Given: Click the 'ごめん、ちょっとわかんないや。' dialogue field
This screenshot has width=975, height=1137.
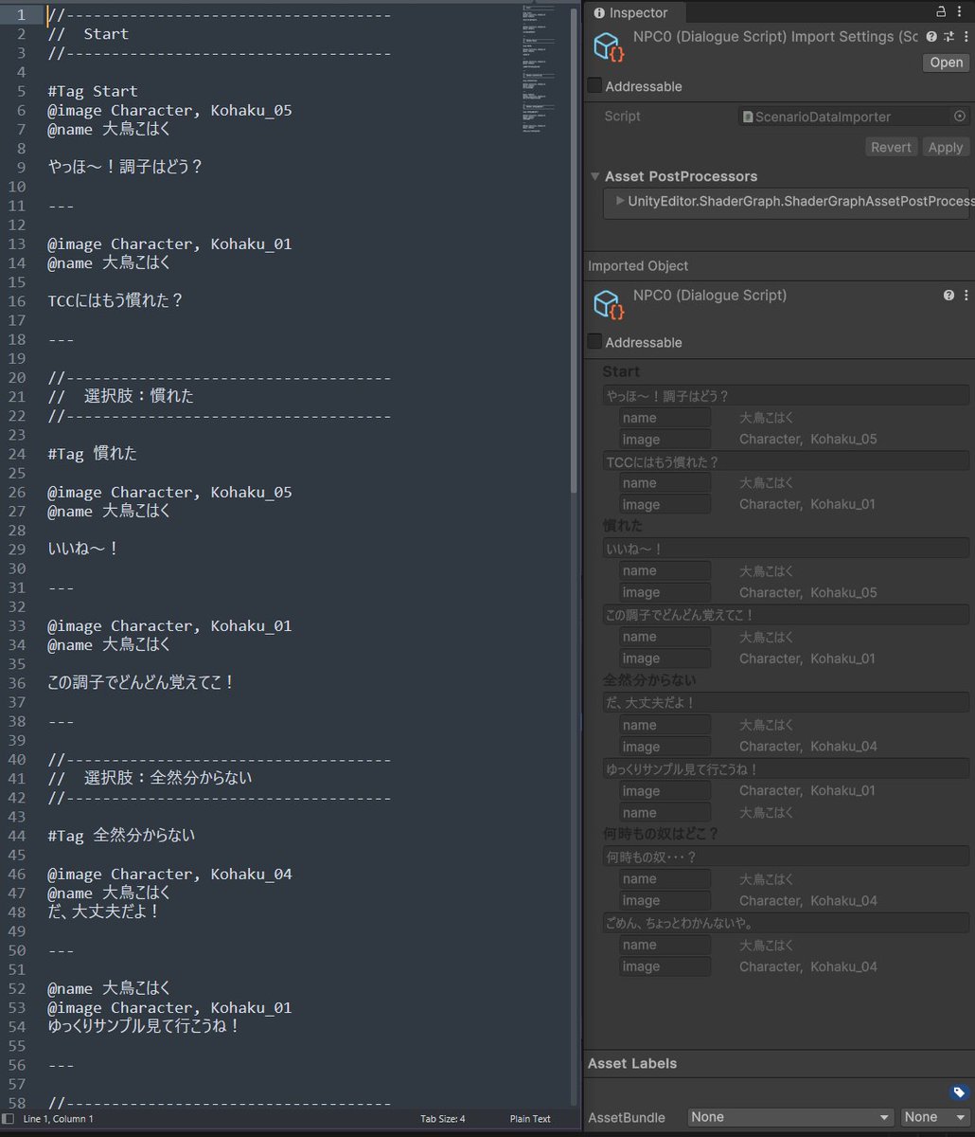Looking at the screenshot, I should click(786, 923).
